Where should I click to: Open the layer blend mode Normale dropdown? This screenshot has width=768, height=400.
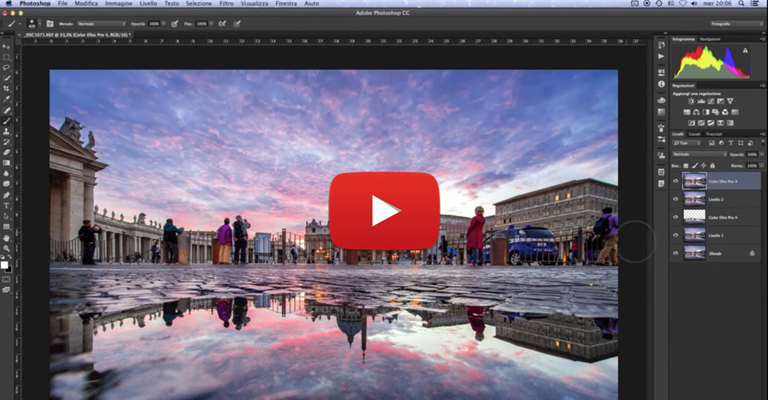(700, 155)
